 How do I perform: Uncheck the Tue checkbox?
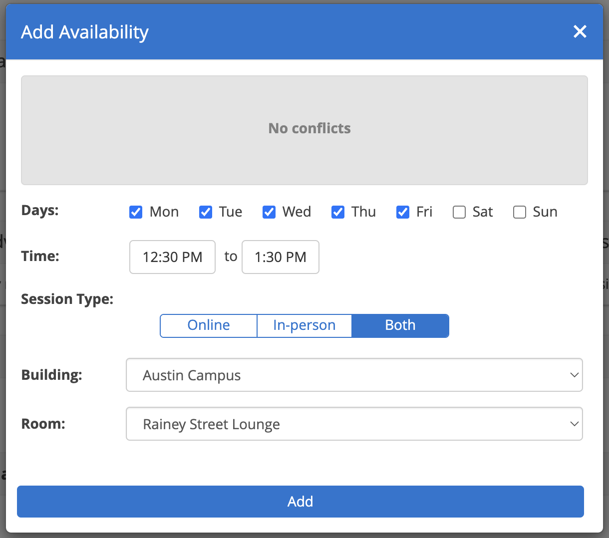(206, 212)
